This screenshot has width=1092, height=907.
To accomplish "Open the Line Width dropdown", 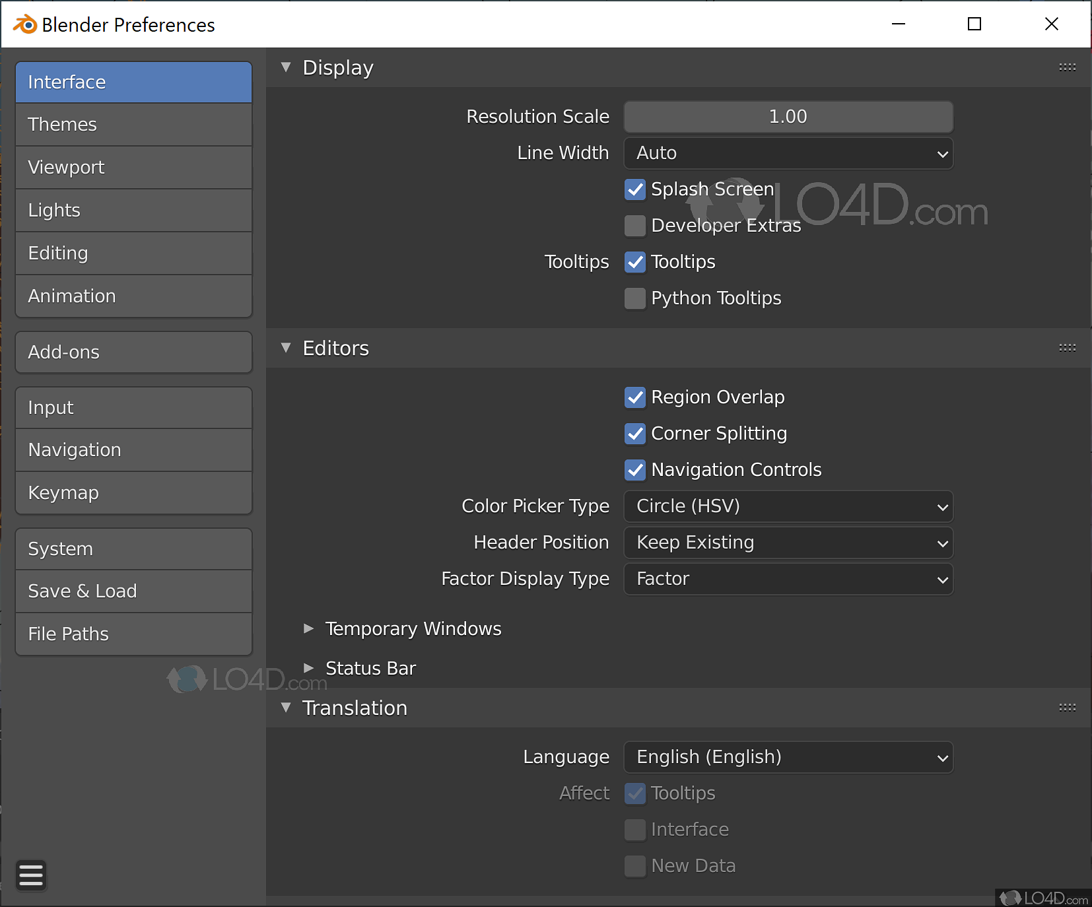I will pyautogui.click(x=788, y=153).
